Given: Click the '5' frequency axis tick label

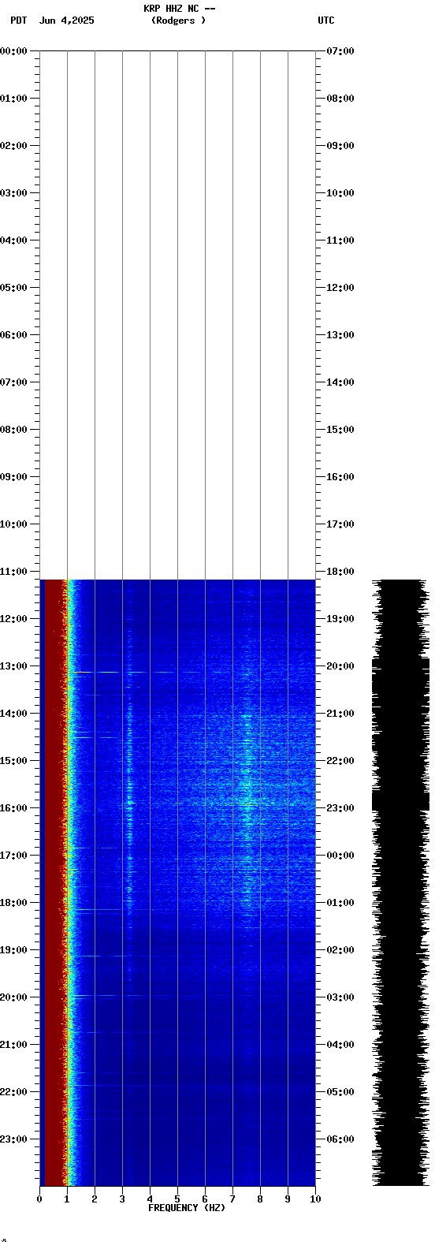Looking at the screenshot, I should [177, 1199].
